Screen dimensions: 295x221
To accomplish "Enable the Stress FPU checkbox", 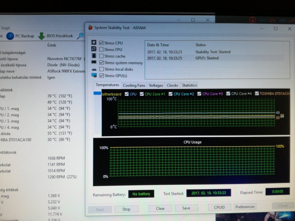I will coord(101,49).
